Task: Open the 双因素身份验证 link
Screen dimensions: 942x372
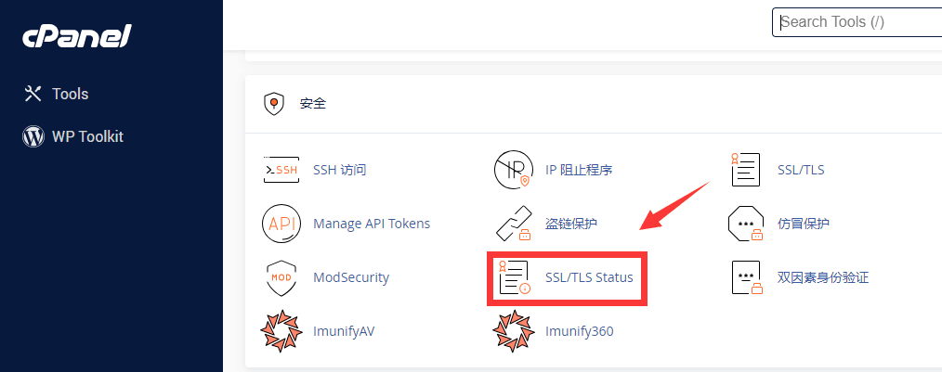Action: tap(823, 277)
